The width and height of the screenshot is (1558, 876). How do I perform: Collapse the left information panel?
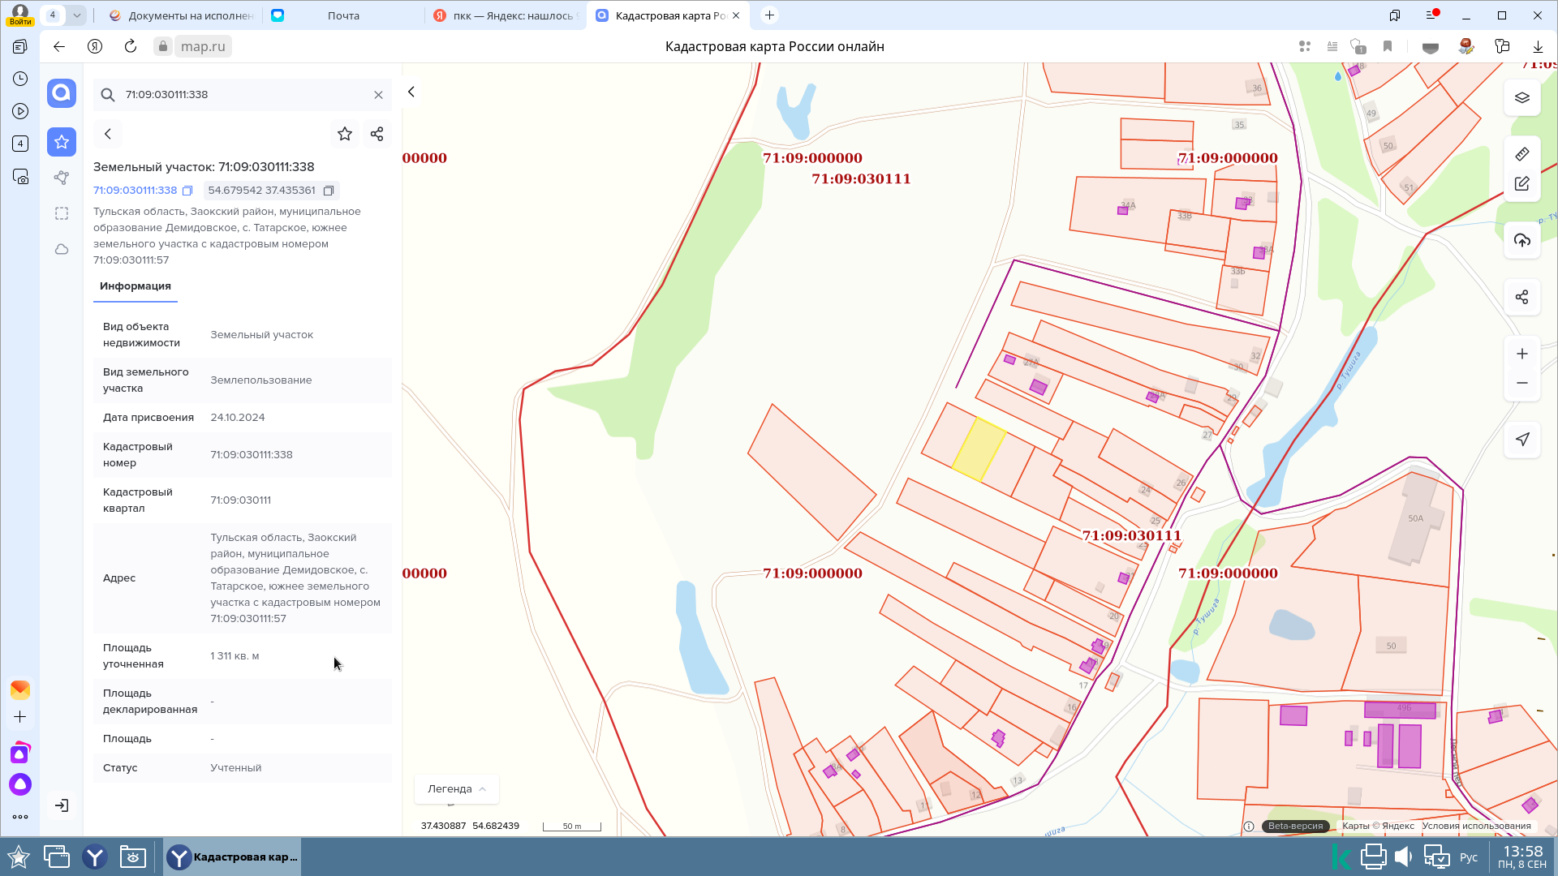click(x=411, y=92)
